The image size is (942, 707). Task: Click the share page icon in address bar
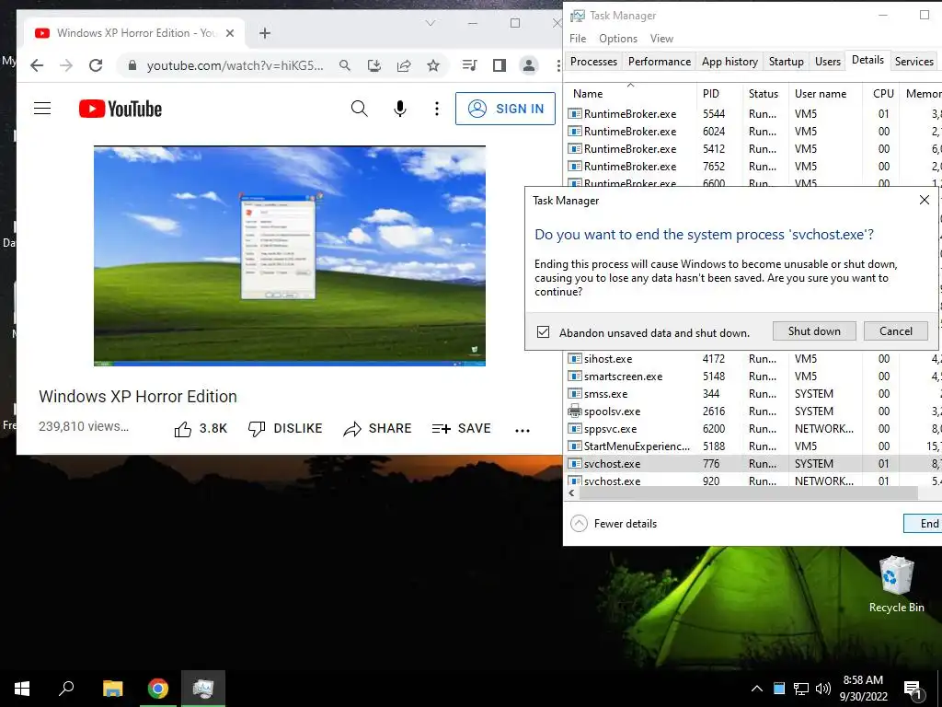coord(404,65)
